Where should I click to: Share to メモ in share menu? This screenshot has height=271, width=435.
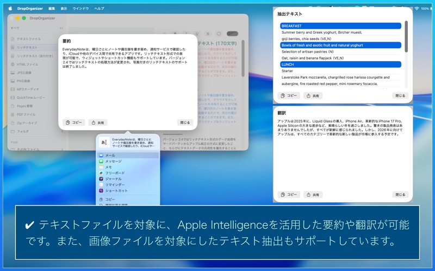point(128,167)
